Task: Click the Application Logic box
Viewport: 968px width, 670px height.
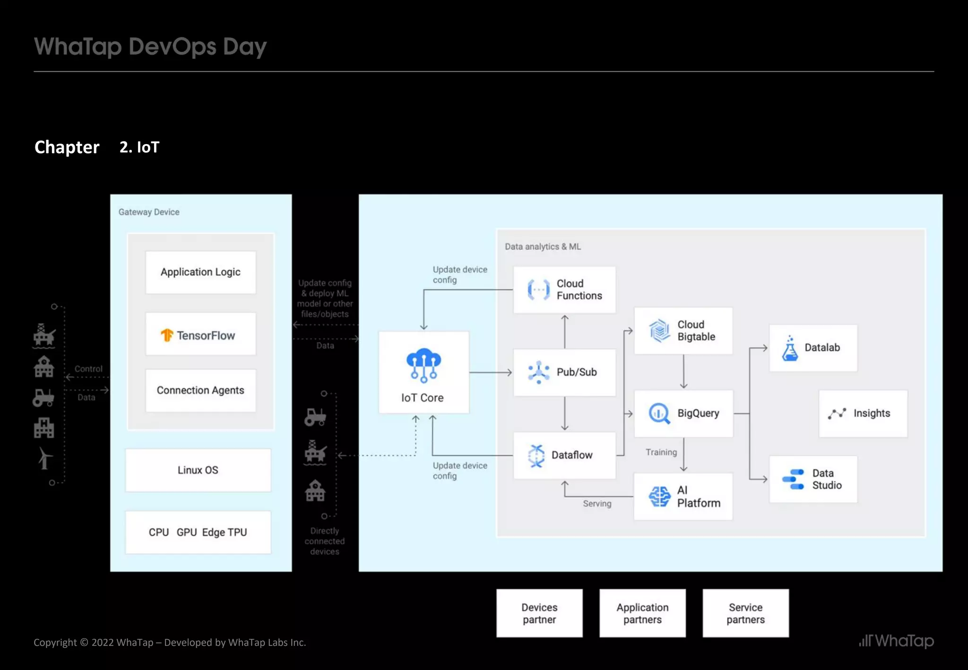Action: pos(200,272)
